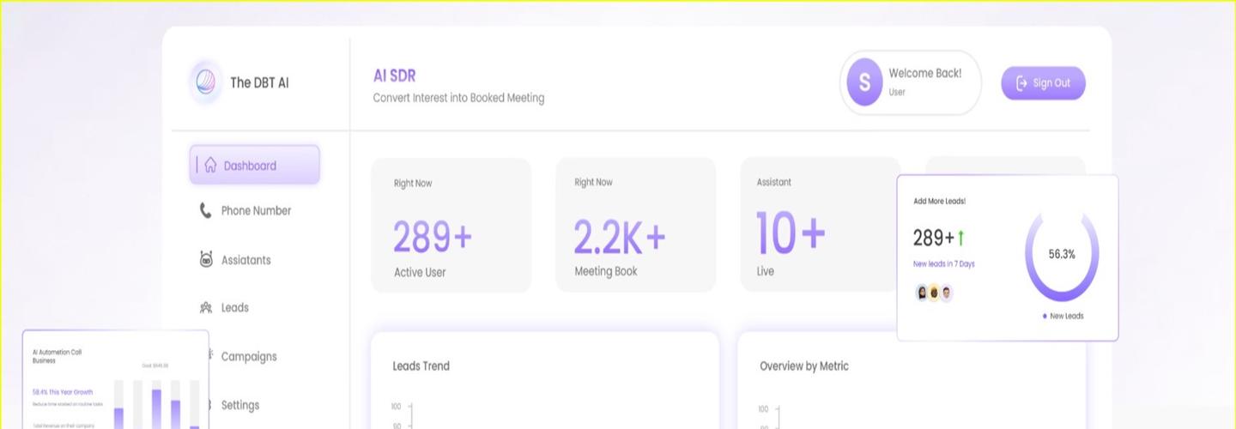Click the user avatar circle with S
Image resolution: width=1236 pixels, height=429 pixels.
coord(864,82)
